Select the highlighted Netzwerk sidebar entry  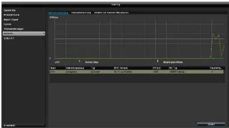(x=24, y=34)
